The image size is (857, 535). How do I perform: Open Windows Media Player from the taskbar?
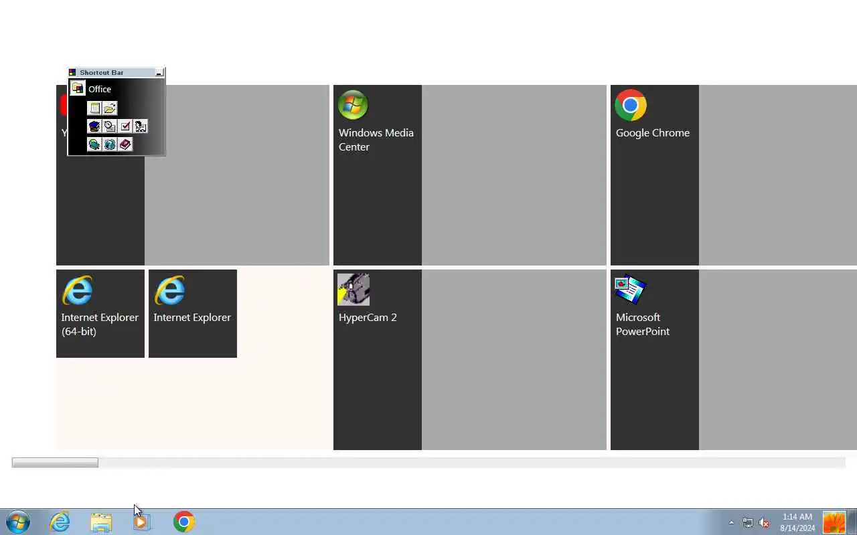tap(142, 522)
